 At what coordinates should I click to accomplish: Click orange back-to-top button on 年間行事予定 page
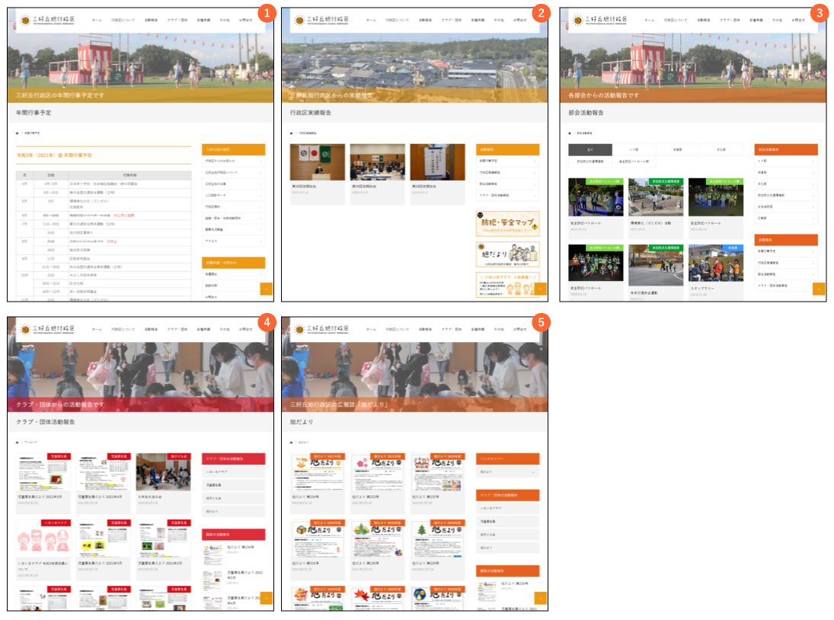click(x=266, y=289)
